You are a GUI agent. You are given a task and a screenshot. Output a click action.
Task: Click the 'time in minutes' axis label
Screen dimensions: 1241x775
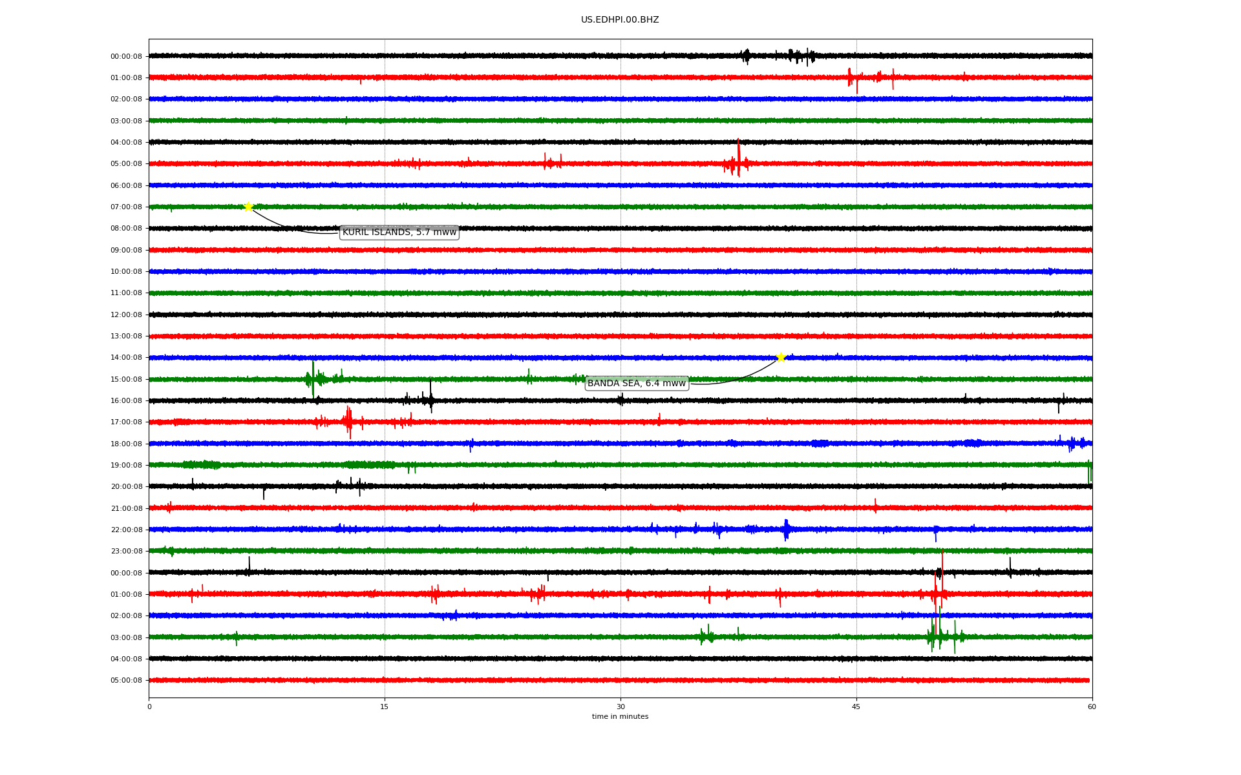click(619, 717)
